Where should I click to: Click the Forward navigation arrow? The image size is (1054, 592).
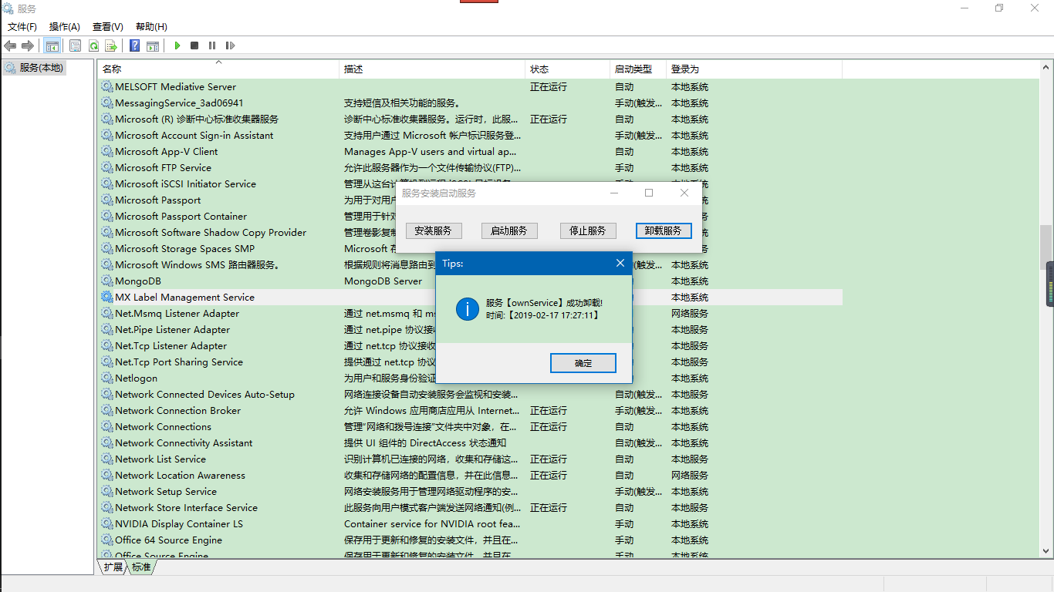[27, 45]
